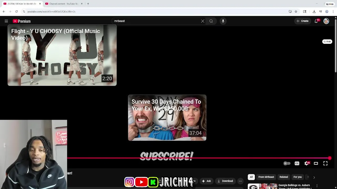The image size is (337, 189).
Task: Open the YouTube hamburger guide menu
Action: click(6, 21)
